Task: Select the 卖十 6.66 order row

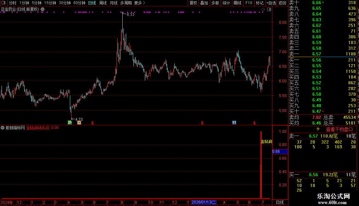Action: (x=322, y=3)
